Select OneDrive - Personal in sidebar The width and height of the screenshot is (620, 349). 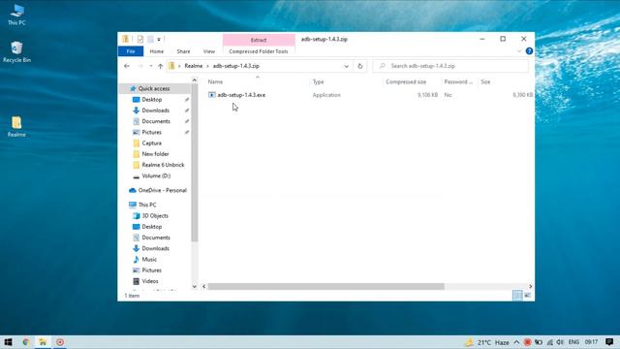click(x=162, y=190)
